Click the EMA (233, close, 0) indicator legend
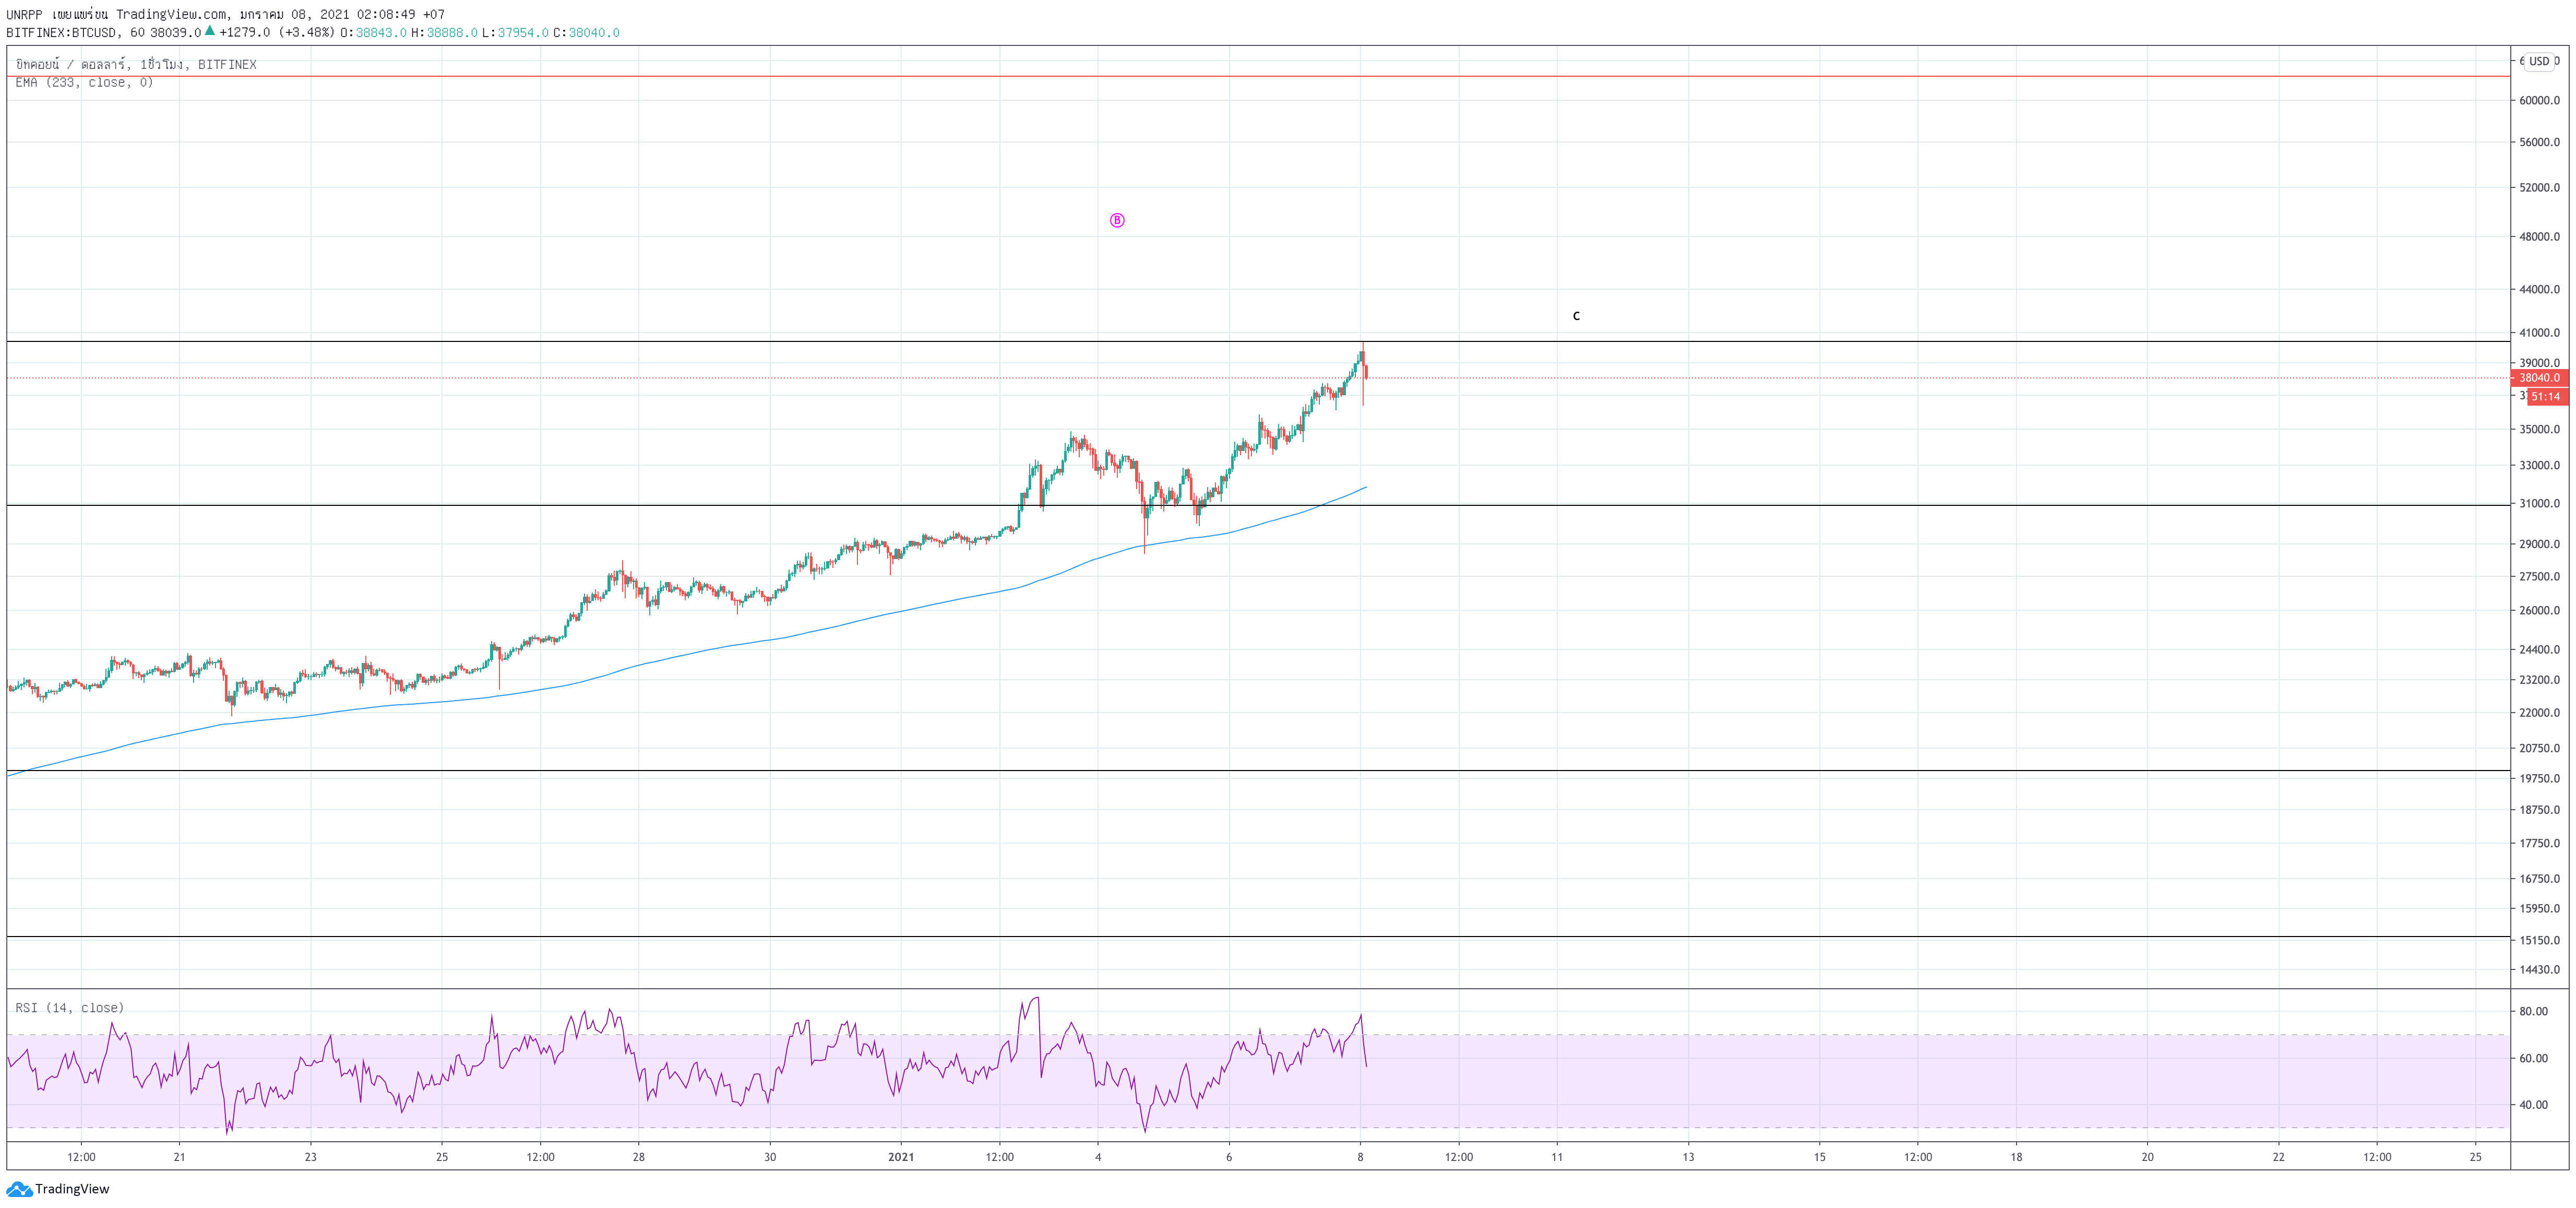This screenshot has width=2576, height=1208. (x=84, y=82)
